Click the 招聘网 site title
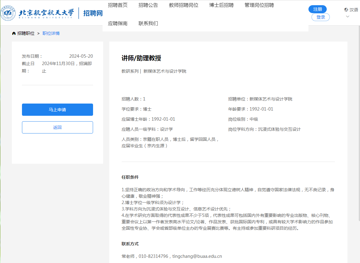This screenshot has width=360, height=263. 93,13
